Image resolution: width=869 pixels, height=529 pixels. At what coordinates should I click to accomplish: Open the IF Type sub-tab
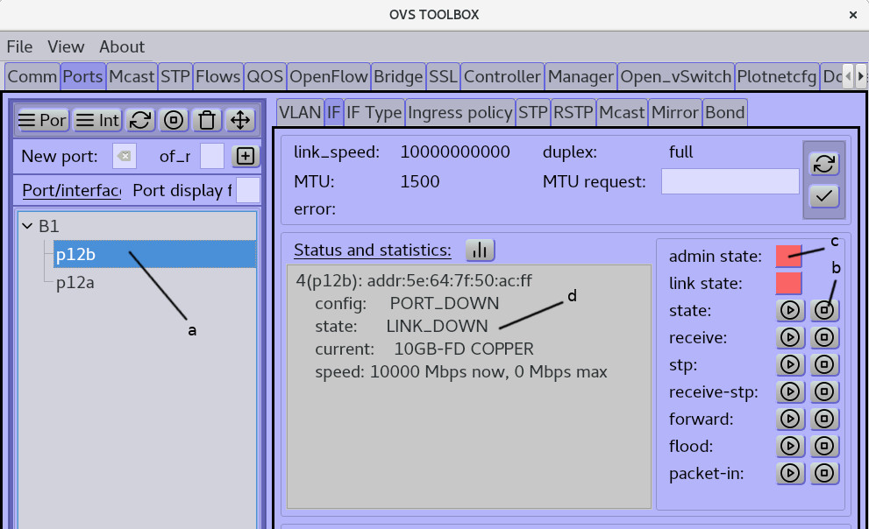(x=374, y=112)
